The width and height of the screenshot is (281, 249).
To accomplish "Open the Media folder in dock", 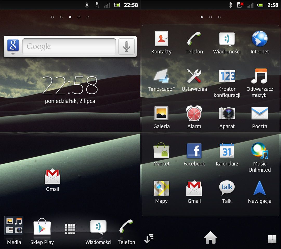I will pyautogui.click(x=14, y=231).
